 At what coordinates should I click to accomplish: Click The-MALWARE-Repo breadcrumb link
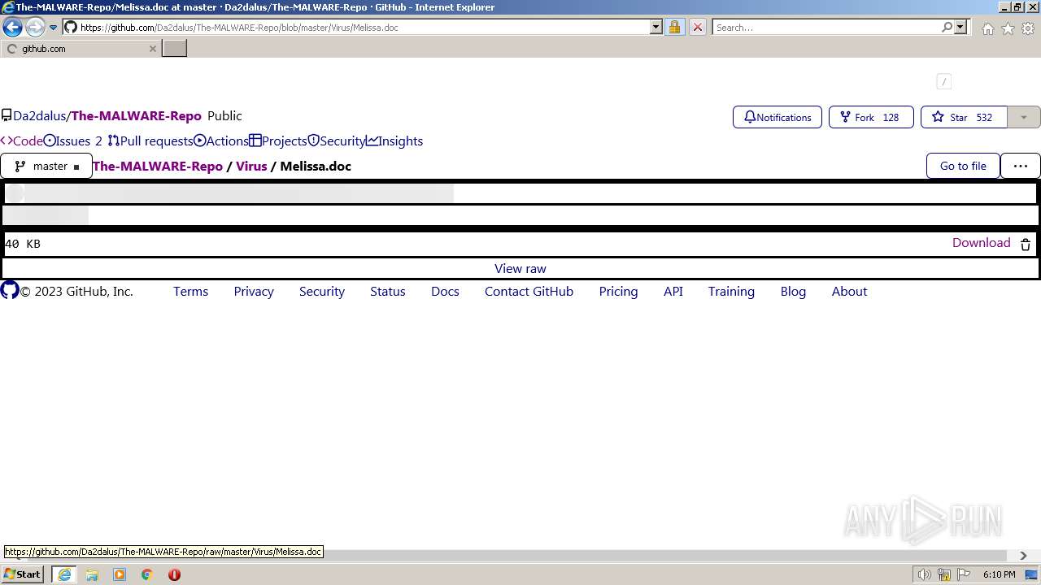tap(158, 166)
